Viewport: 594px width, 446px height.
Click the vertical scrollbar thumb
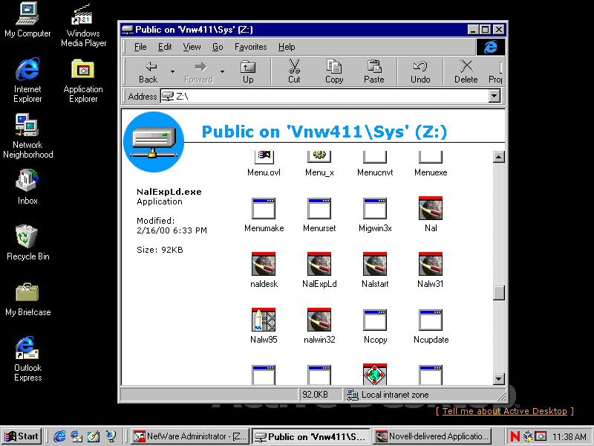(x=499, y=292)
